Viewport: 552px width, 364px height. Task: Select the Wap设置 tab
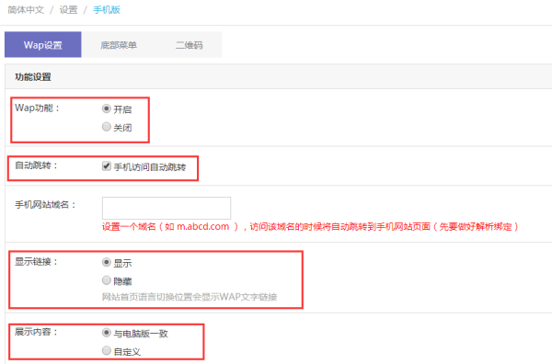[x=43, y=45]
